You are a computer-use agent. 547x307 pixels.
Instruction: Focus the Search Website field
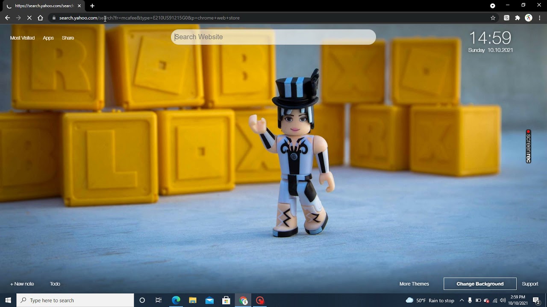click(x=273, y=37)
